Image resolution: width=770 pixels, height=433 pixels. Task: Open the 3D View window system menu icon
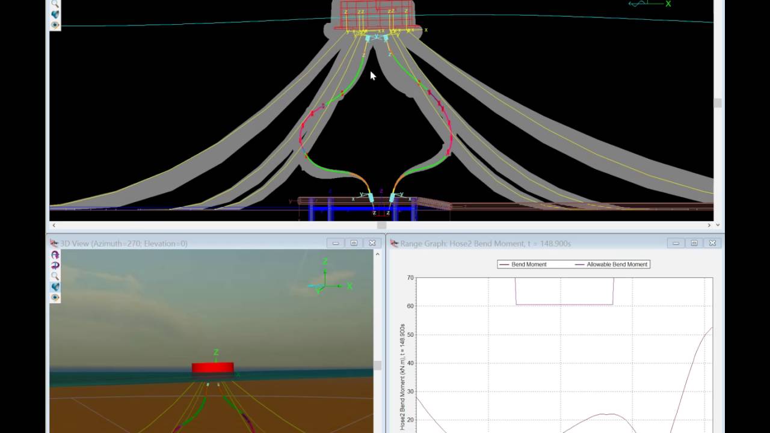54,244
